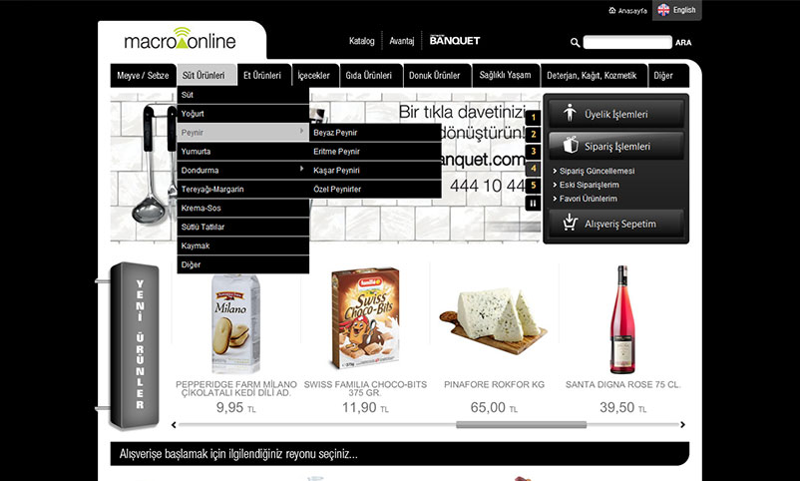
Task: Open the Pepperidge Farm Milano product image
Action: coord(235,322)
